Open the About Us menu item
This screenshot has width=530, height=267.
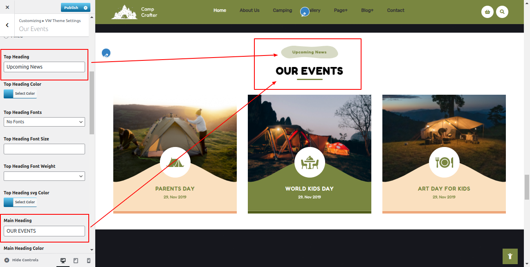pyautogui.click(x=249, y=11)
